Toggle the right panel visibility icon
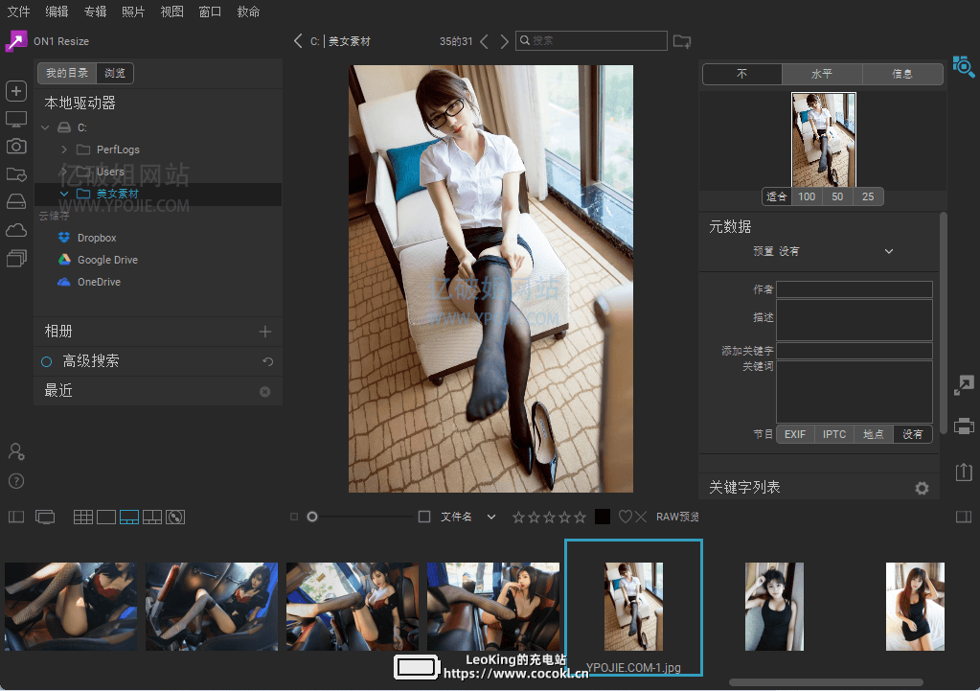 click(964, 517)
